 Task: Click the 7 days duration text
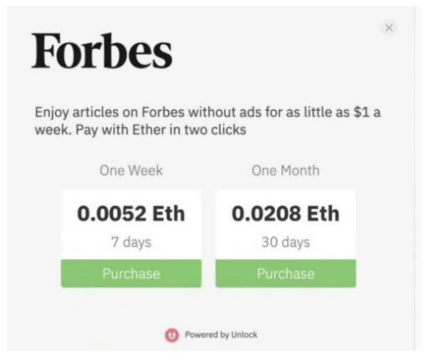click(131, 242)
